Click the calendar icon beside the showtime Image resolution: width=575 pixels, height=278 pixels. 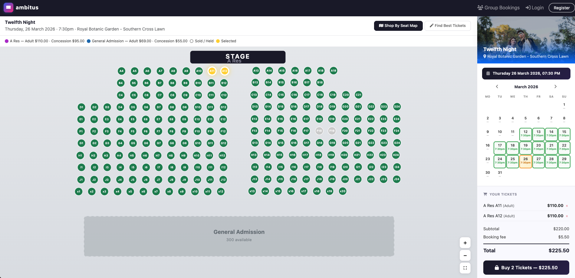[x=488, y=73]
